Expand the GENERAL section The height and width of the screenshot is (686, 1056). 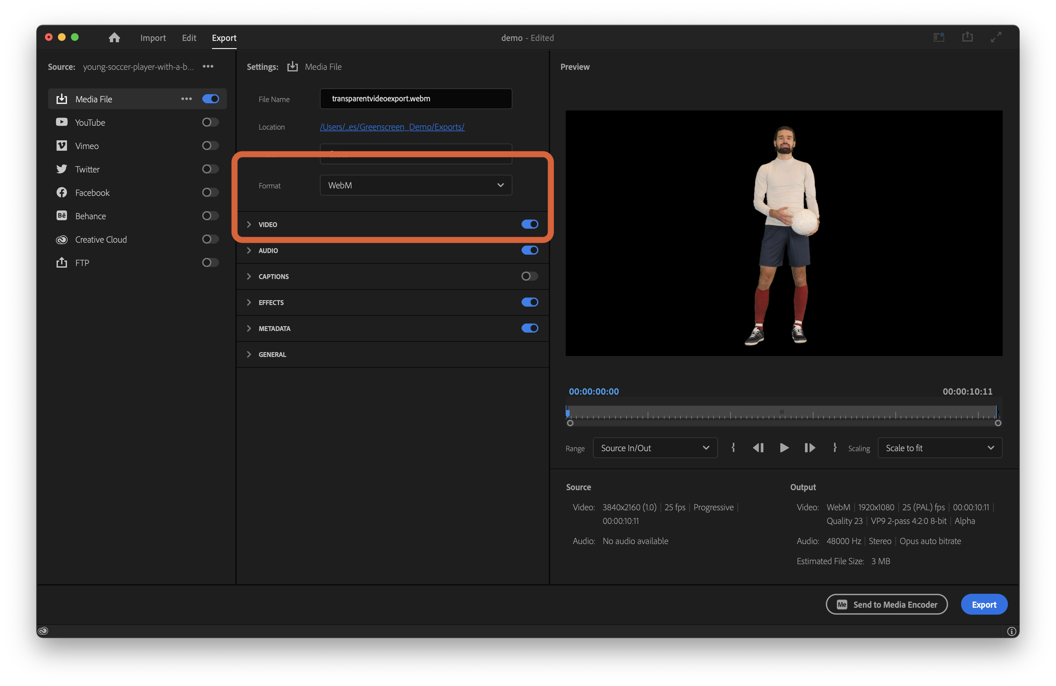(249, 354)
